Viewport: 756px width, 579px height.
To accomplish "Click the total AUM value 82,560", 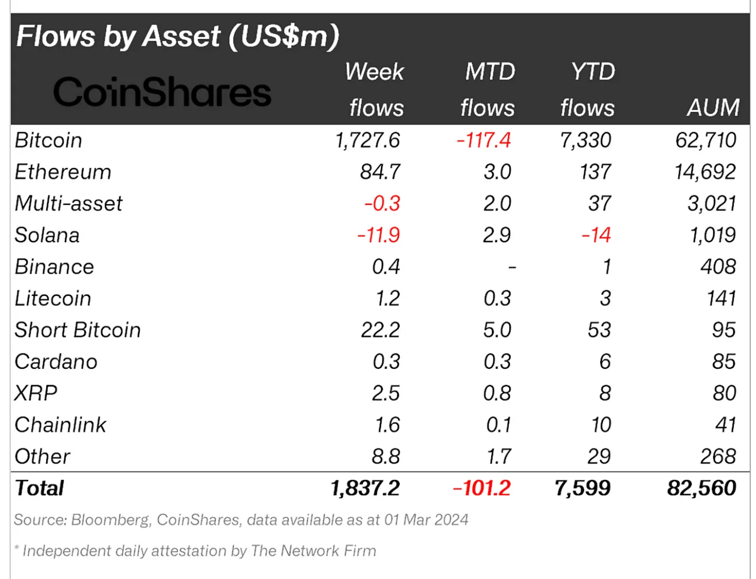I will [702, 488].
